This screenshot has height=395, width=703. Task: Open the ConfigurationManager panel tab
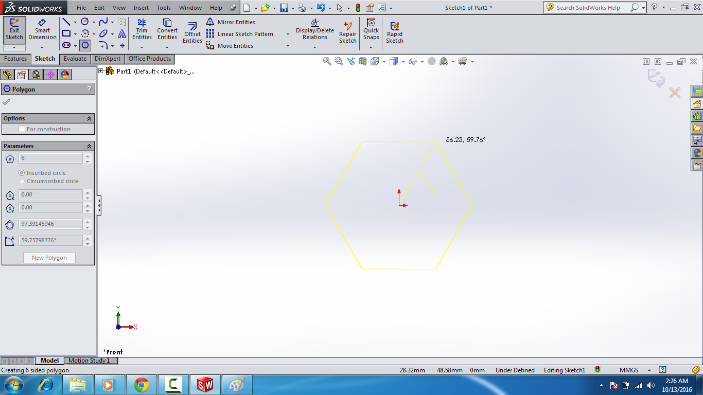pos(36,75)
